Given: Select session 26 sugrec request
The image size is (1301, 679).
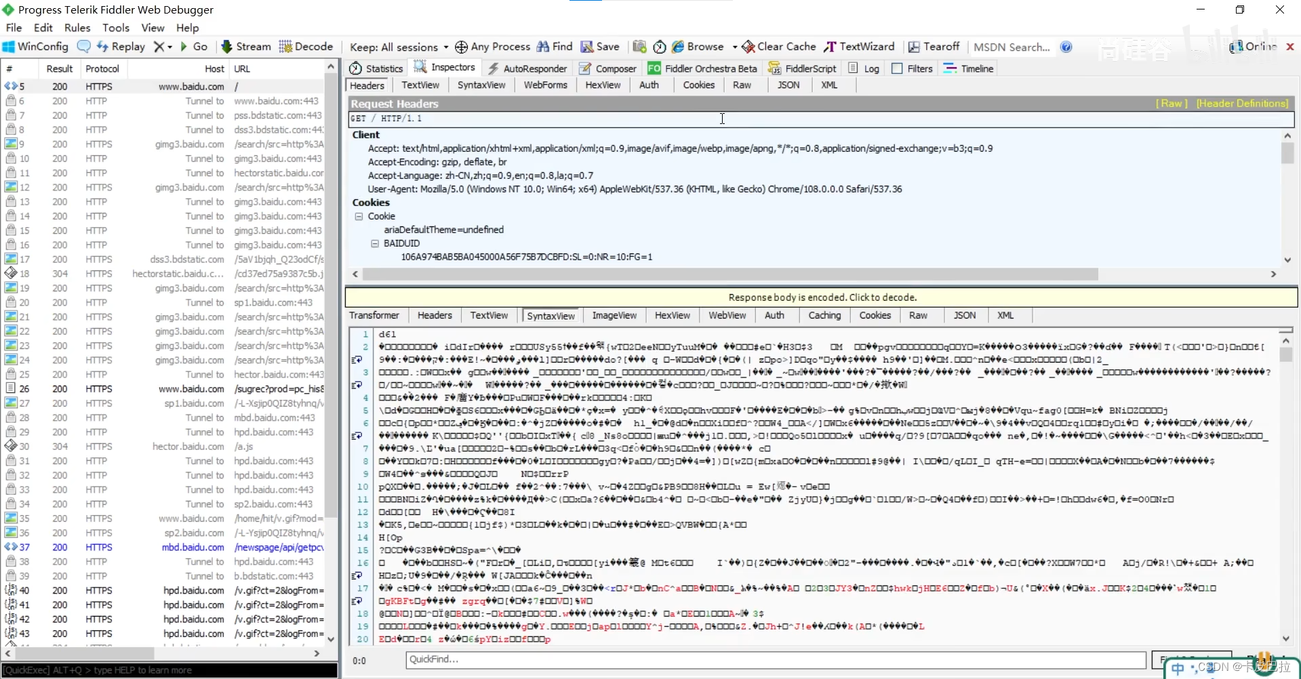Looking at the screenshot, I should point(163,389).
